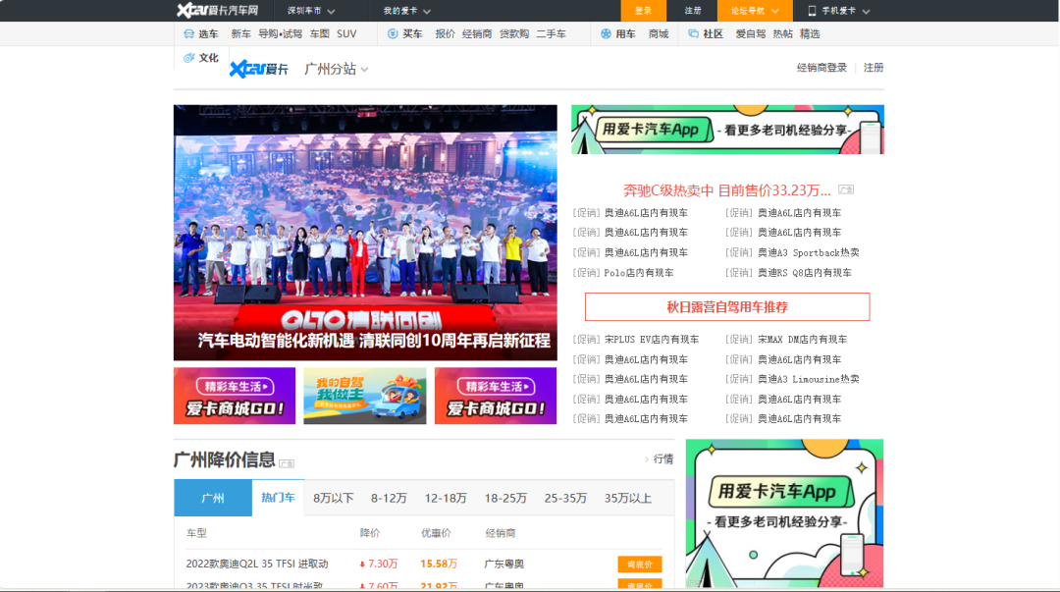Select the blue 广州 tab
This screenshot has height=592, width=1060.
pyautogui.click(x=213, y=498)
